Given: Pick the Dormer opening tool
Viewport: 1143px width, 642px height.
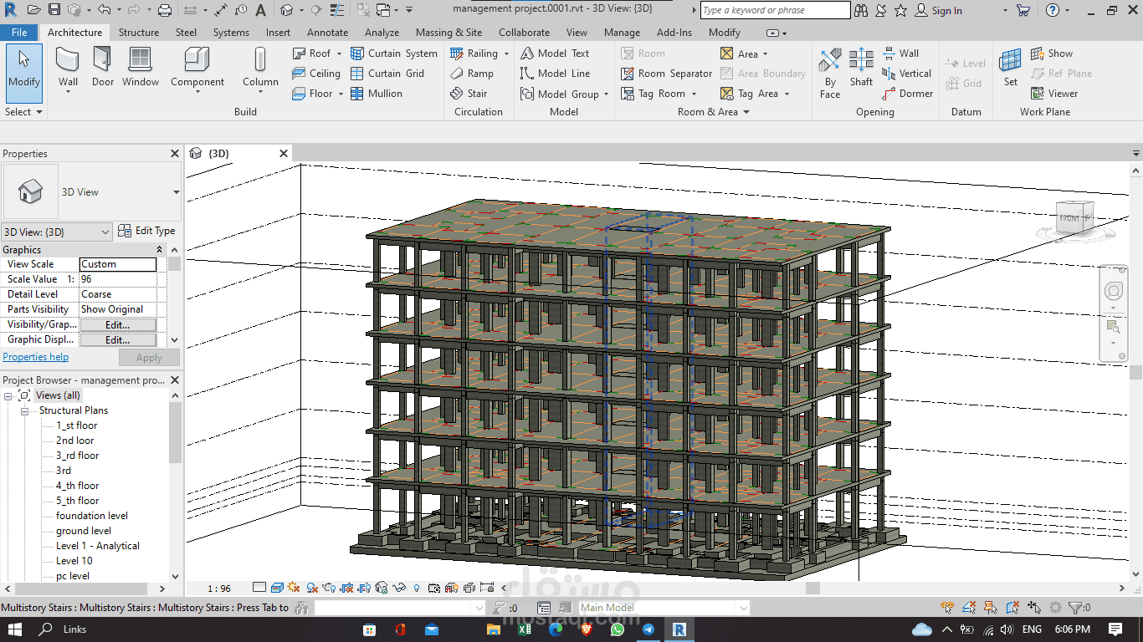Looking at the screenshot, I should click(x=908, y=94).
